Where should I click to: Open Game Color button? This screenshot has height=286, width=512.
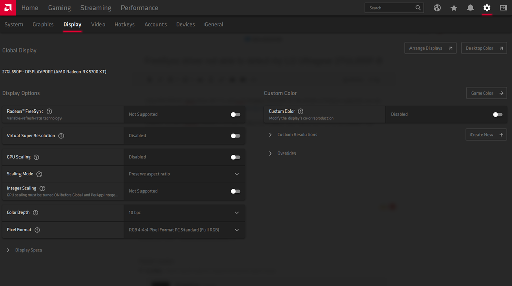(486, 93)
